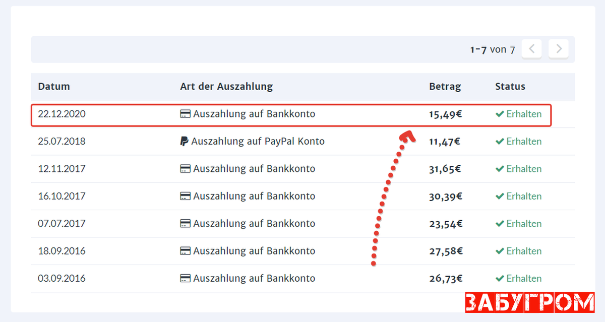Click the Status column header

point(510,86)
